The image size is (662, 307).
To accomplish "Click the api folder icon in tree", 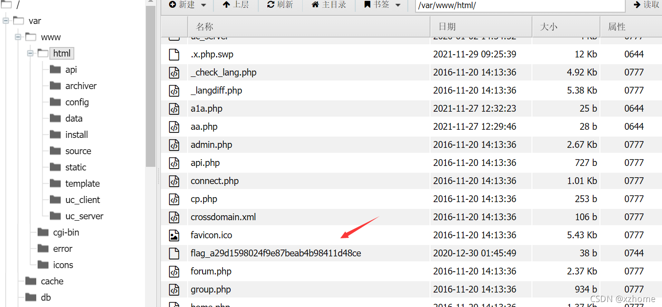I will (55, 69).
